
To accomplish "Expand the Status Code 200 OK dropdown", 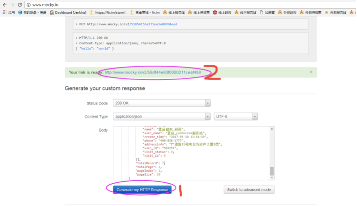I will pos(162,103).
